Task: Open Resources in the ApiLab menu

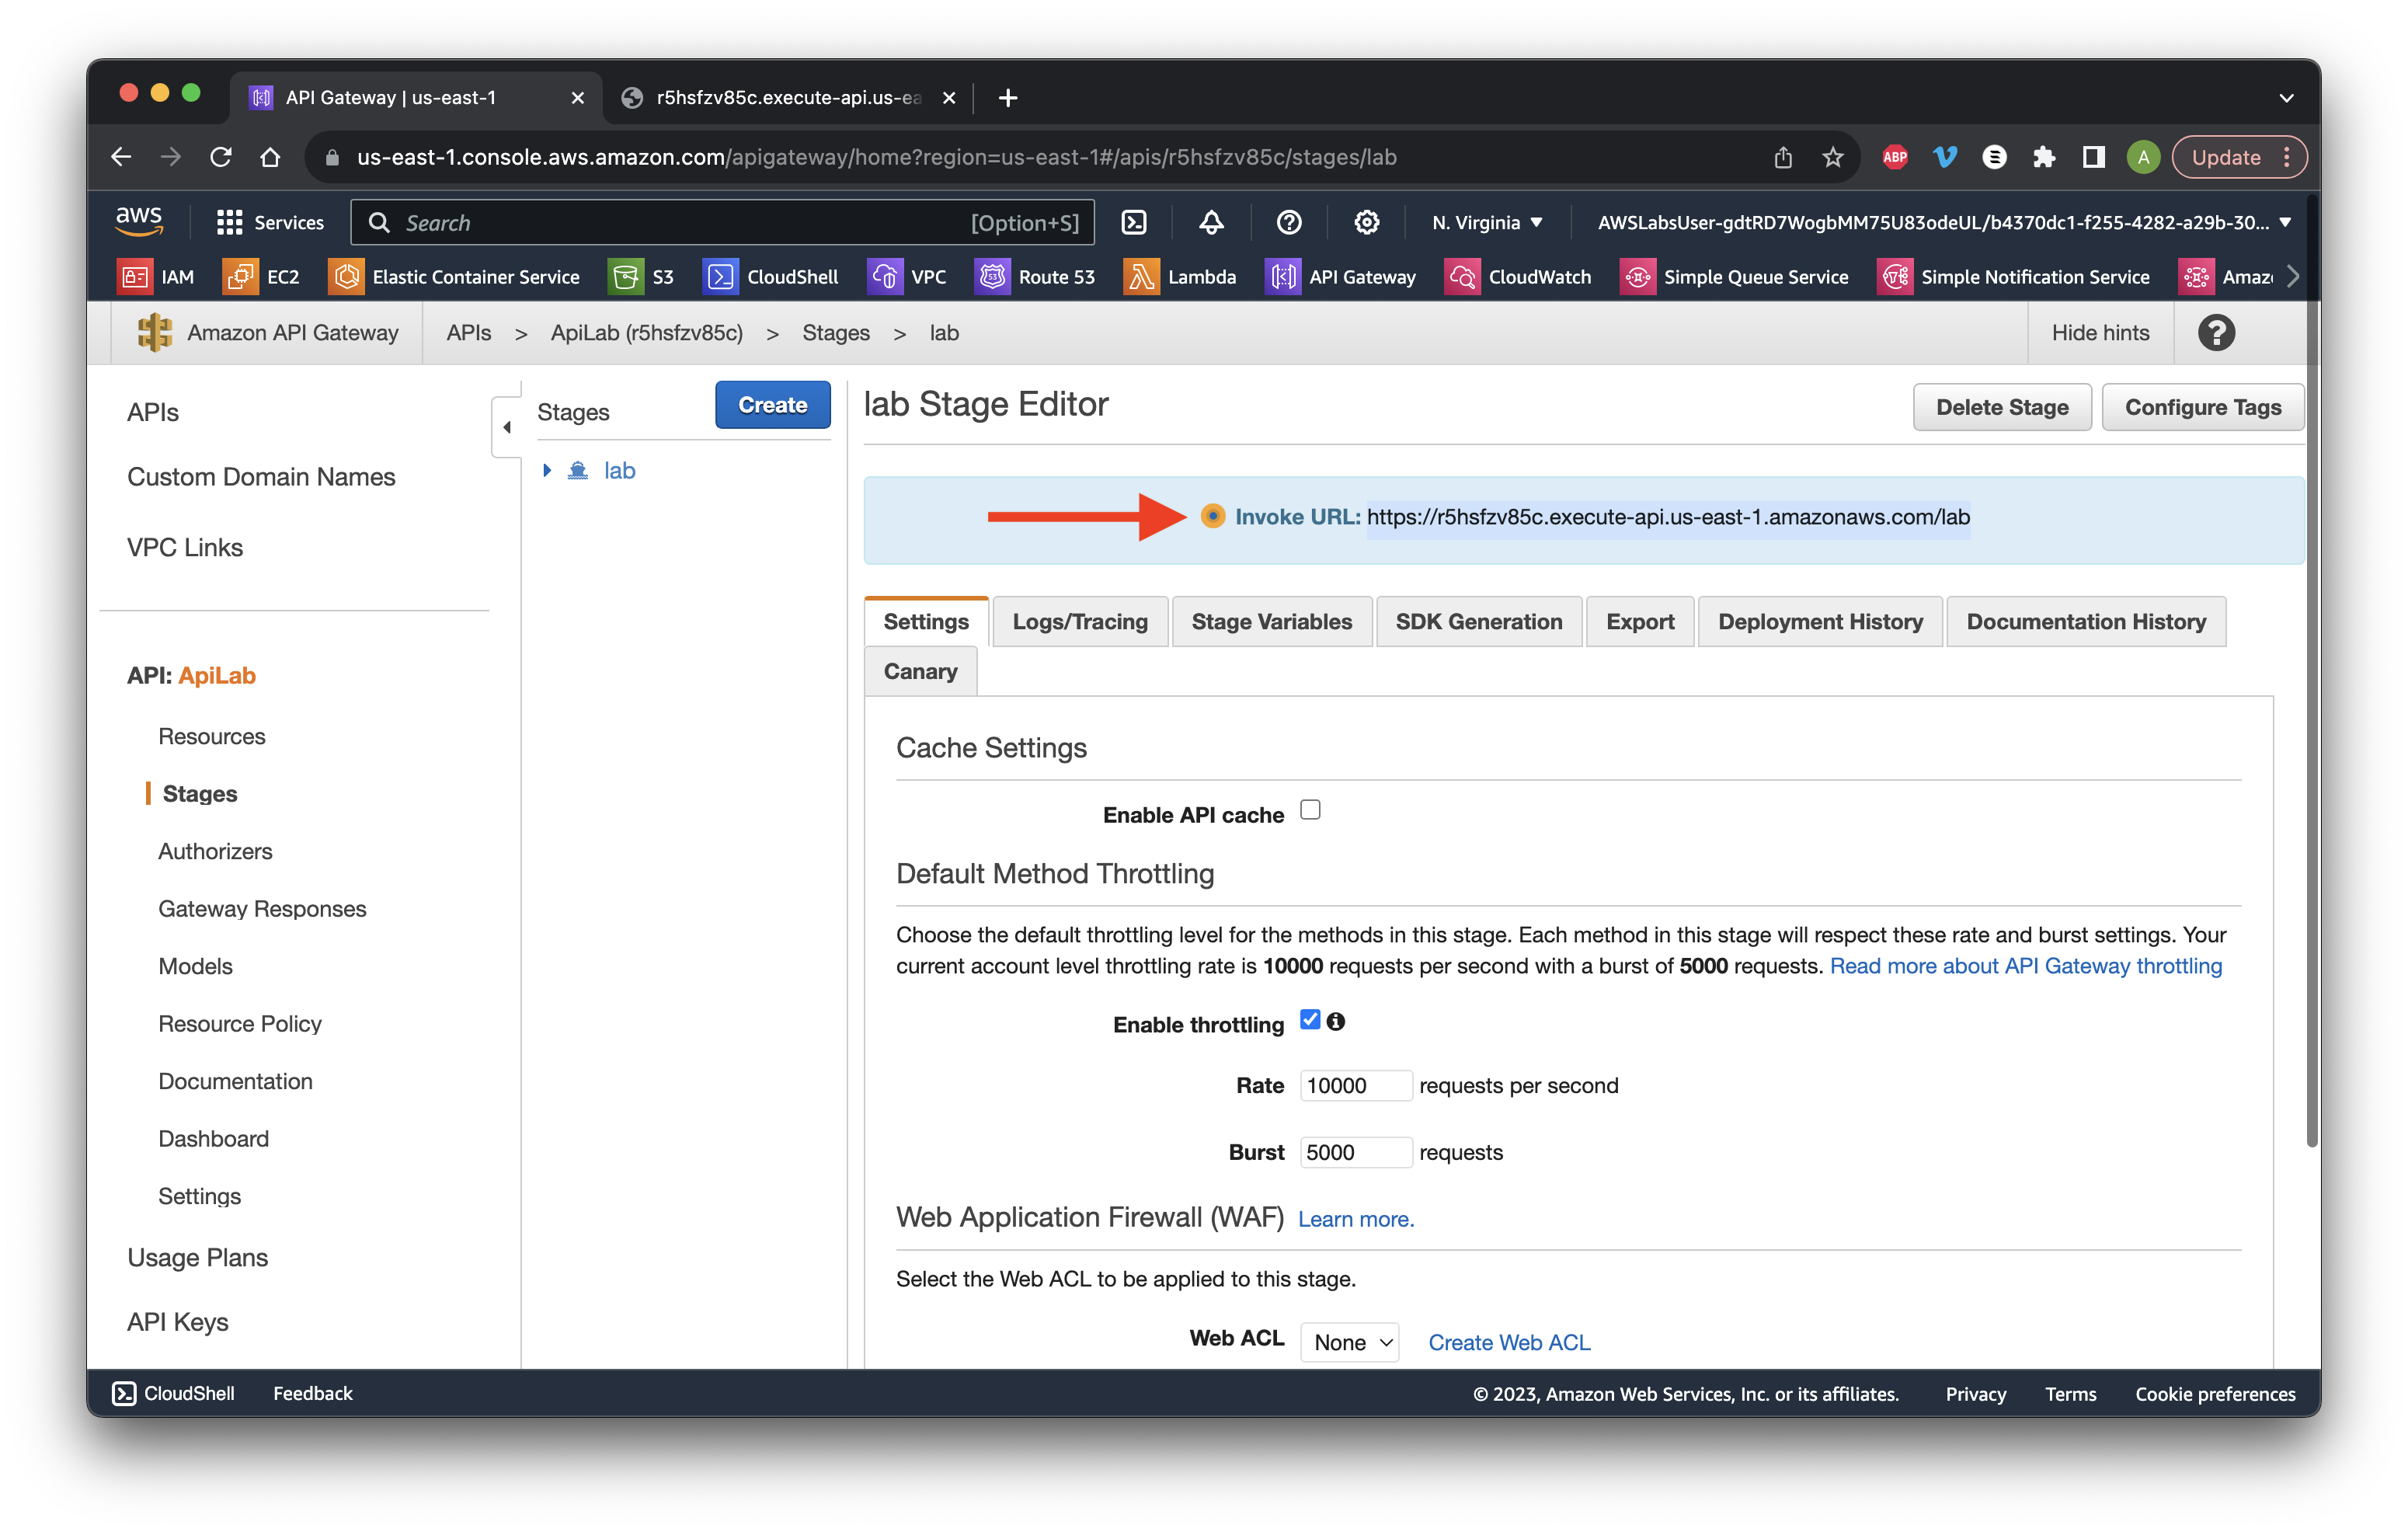Action: 212,736
